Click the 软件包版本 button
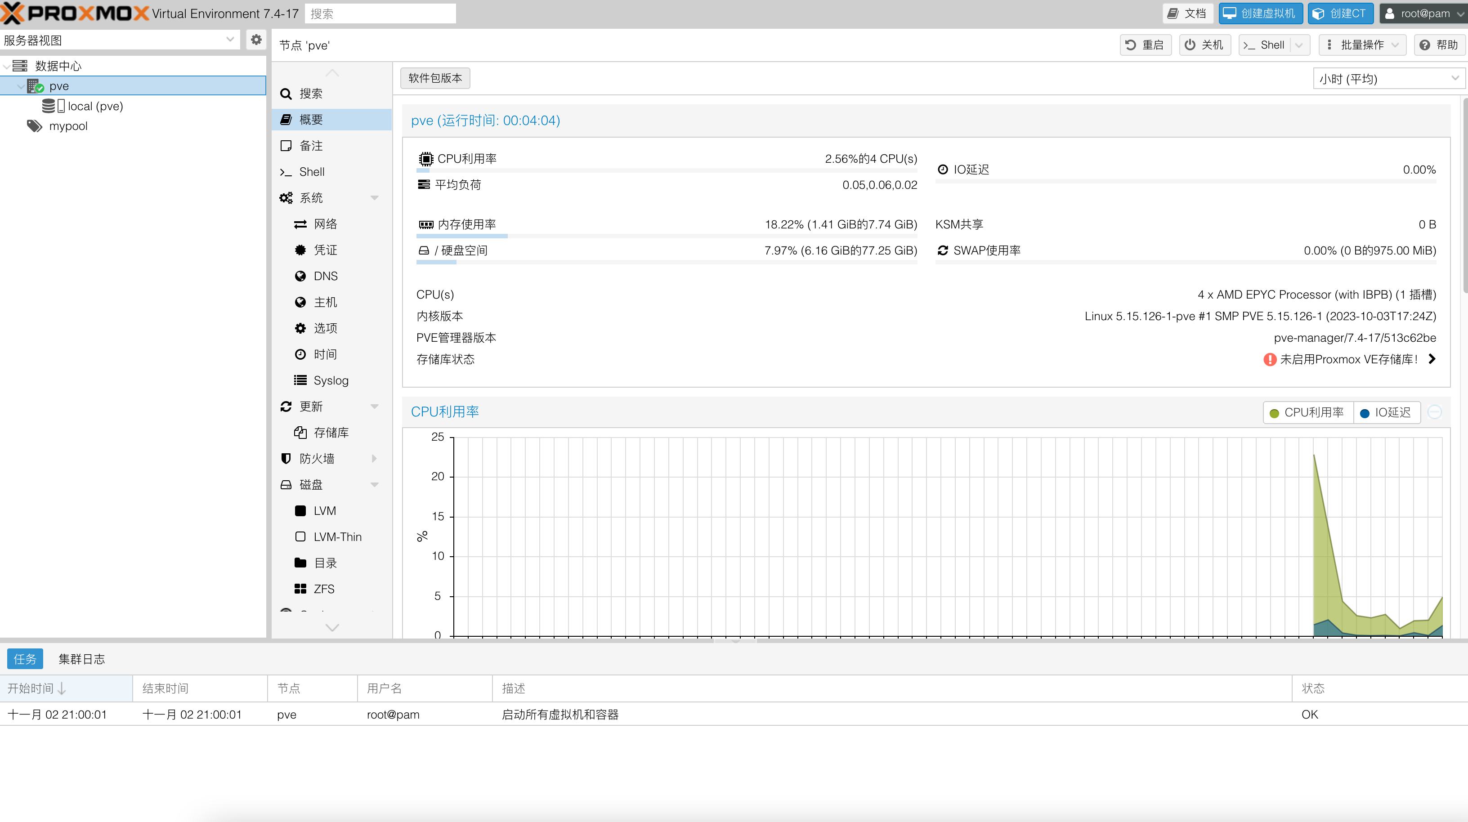This screenshot has width=1468, height=822. pyautogui.click(x=435, y=78)
